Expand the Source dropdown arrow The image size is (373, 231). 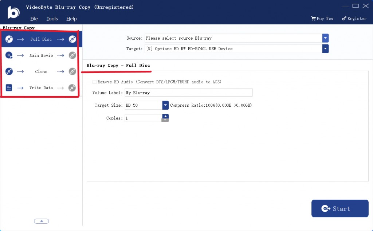[x=325, y=38]
